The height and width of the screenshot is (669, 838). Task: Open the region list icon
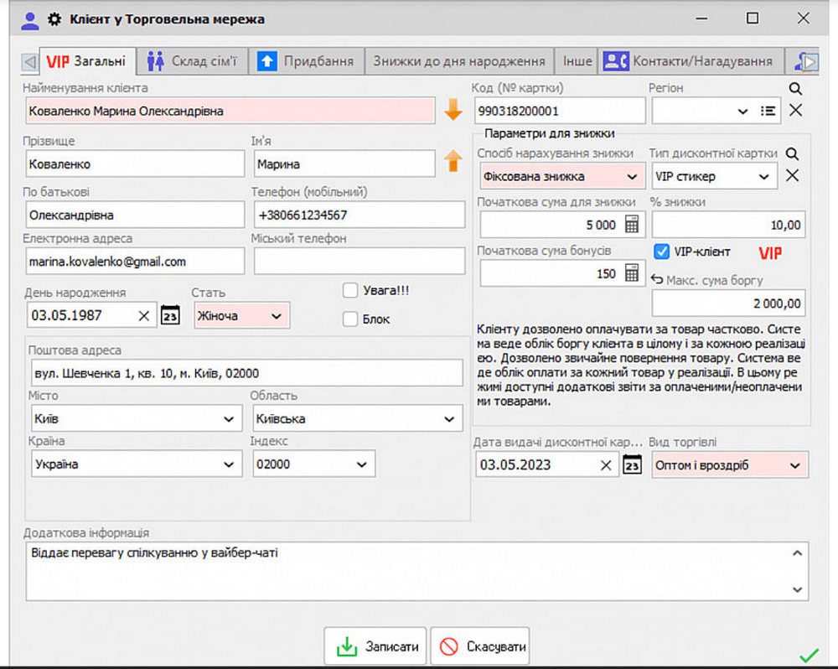click(x=768, y=111)
